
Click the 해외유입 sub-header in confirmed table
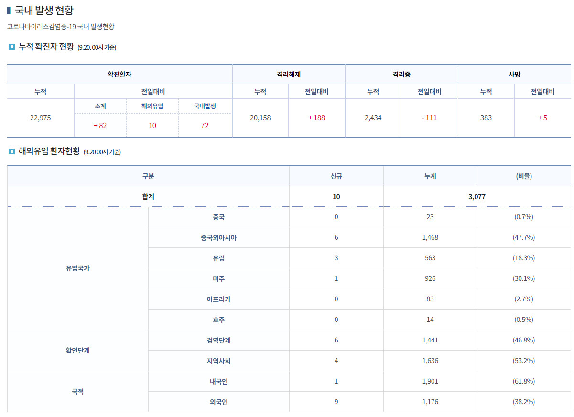tap(152, 106)
